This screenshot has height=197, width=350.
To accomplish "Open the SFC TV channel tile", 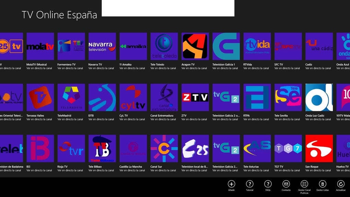I will (288, 46).
